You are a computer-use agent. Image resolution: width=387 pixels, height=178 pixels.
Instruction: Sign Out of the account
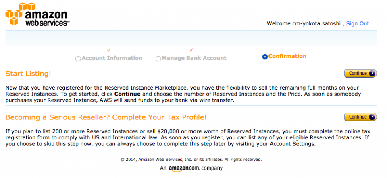(x=357, y=23)
